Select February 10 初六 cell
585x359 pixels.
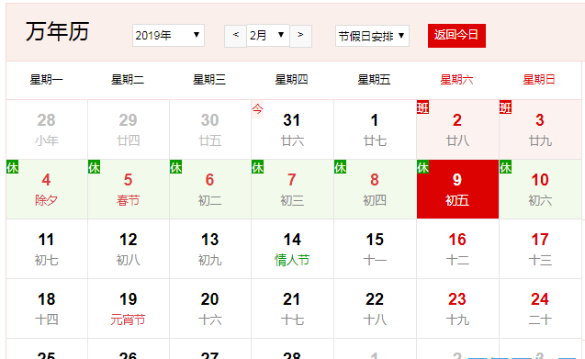[x=540, y=189]
